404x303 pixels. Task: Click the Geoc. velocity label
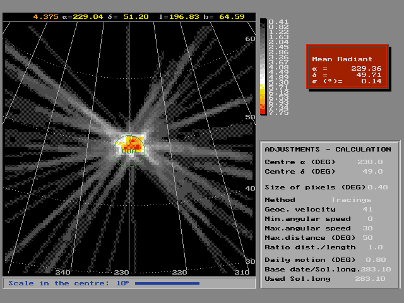[x=300, y=210]
